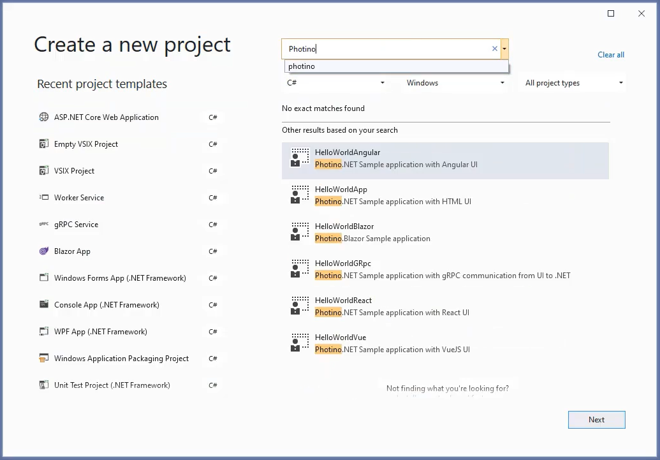Close the Create a new project dialog
This screenshot has height=460, width=660.
(641, 13)
